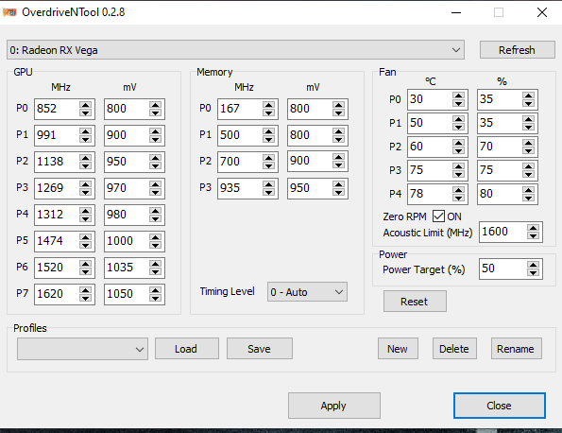The height and width of the screenshot is (433, 562).
Task: Click the GPU P7 mV field showing 1050
Action: tap(127, 294)
